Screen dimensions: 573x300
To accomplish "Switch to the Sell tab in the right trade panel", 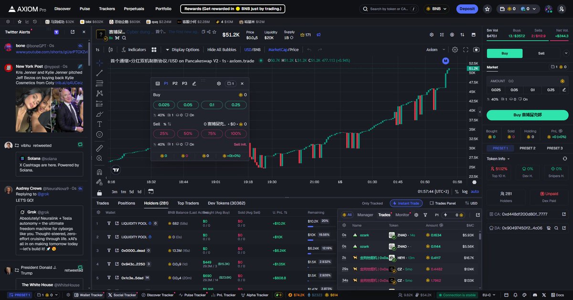I will click(541, 54).
